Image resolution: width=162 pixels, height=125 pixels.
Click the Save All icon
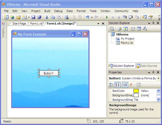[x=39, y=17]
